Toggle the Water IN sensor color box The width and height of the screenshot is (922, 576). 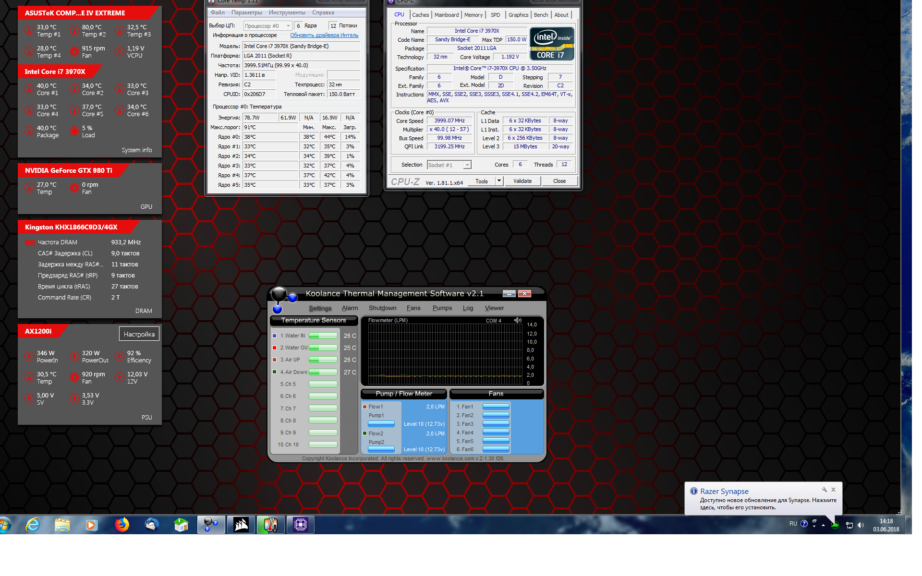coord(274,336)
